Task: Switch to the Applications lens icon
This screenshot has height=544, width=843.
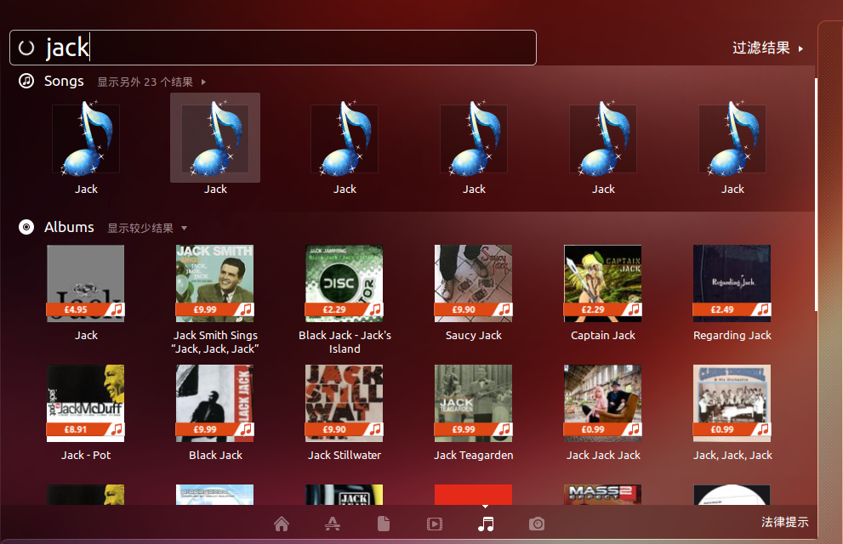Action: 333,524
